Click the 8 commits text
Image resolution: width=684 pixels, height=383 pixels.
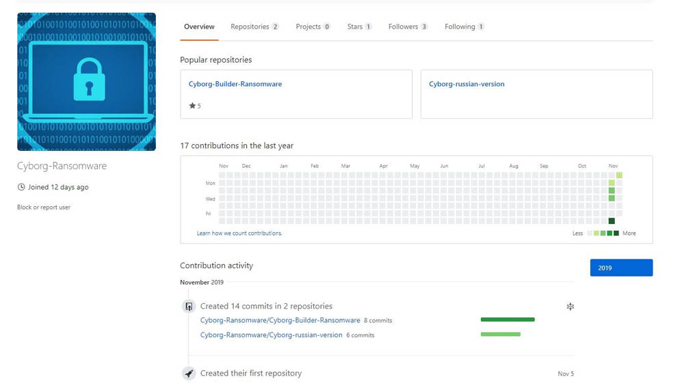tap(378, 321)
